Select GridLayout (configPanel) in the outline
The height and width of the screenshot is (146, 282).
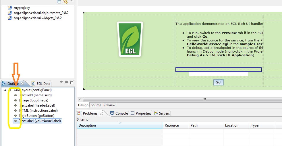tap(32, 90)
